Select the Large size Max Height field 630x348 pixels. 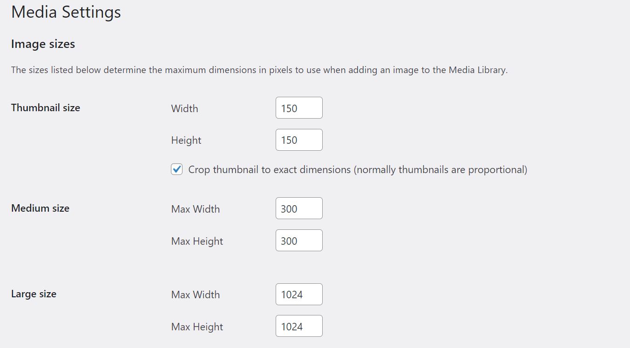point(298,326)
